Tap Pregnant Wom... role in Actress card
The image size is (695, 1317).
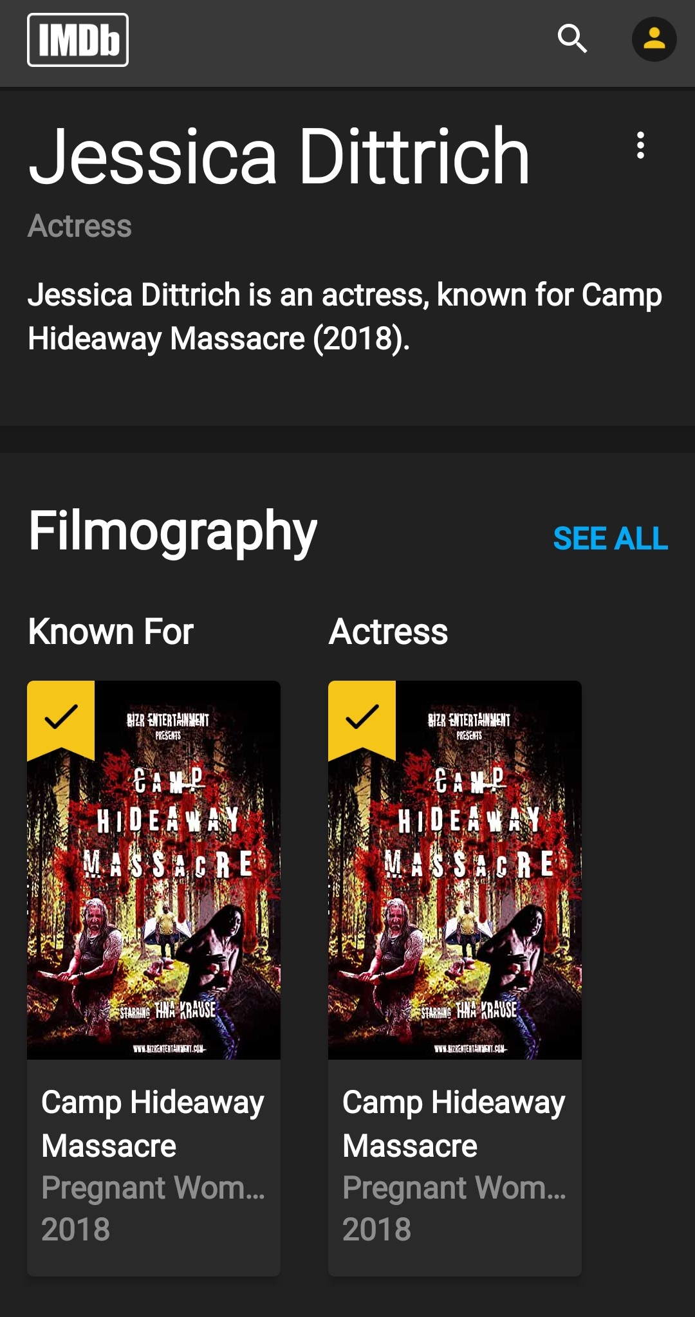[454, 1188]
